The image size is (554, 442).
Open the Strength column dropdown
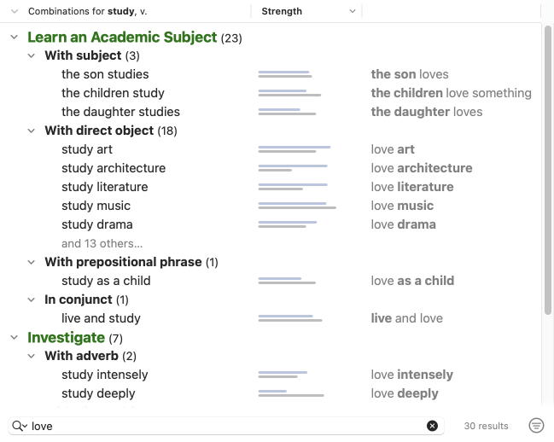coord(353,12)
